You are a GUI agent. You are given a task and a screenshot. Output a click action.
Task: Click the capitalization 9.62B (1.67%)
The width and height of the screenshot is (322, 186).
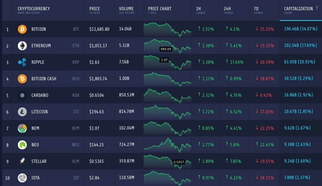tap(297, 128)
